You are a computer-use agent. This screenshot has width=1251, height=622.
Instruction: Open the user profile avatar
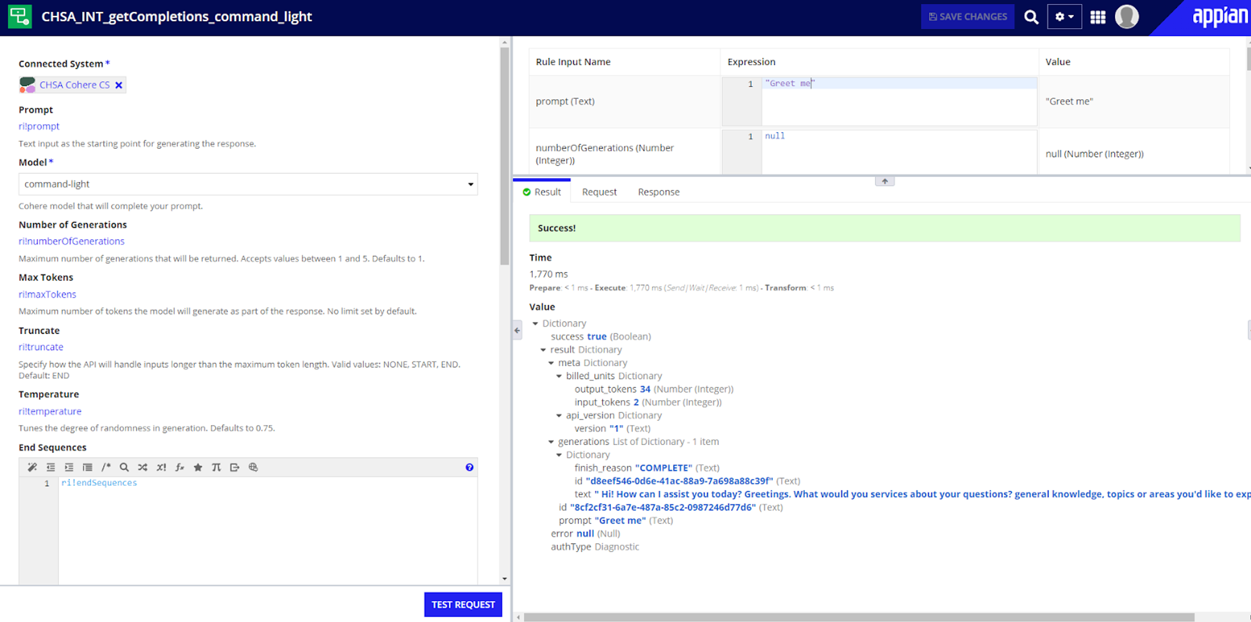[1127, 17]
